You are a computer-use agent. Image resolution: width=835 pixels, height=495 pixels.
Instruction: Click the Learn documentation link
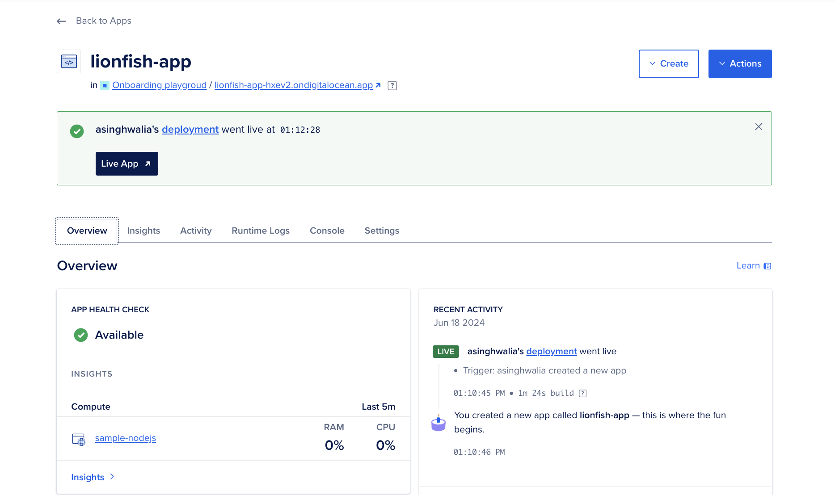coord(753,266)
